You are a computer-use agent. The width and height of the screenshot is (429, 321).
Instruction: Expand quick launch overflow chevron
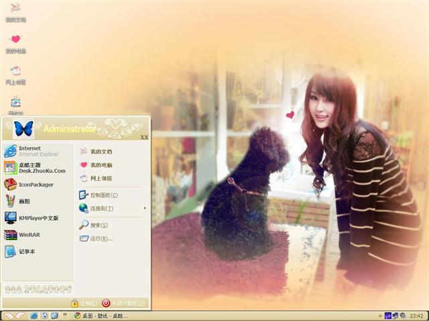coord(65,315)
